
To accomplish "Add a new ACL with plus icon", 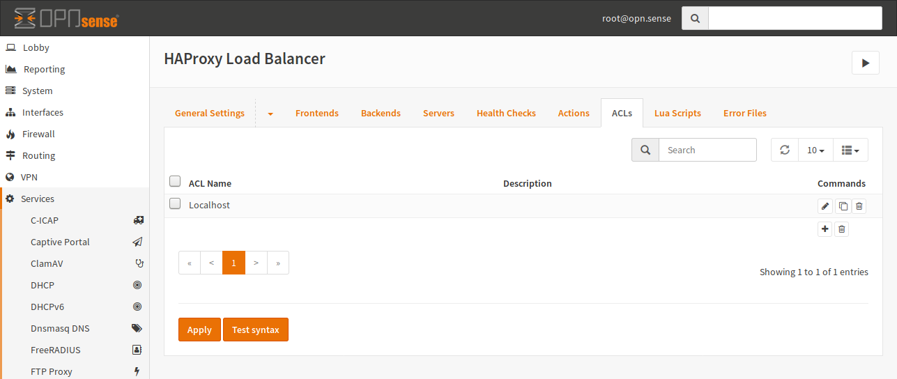I will point(825,229).
